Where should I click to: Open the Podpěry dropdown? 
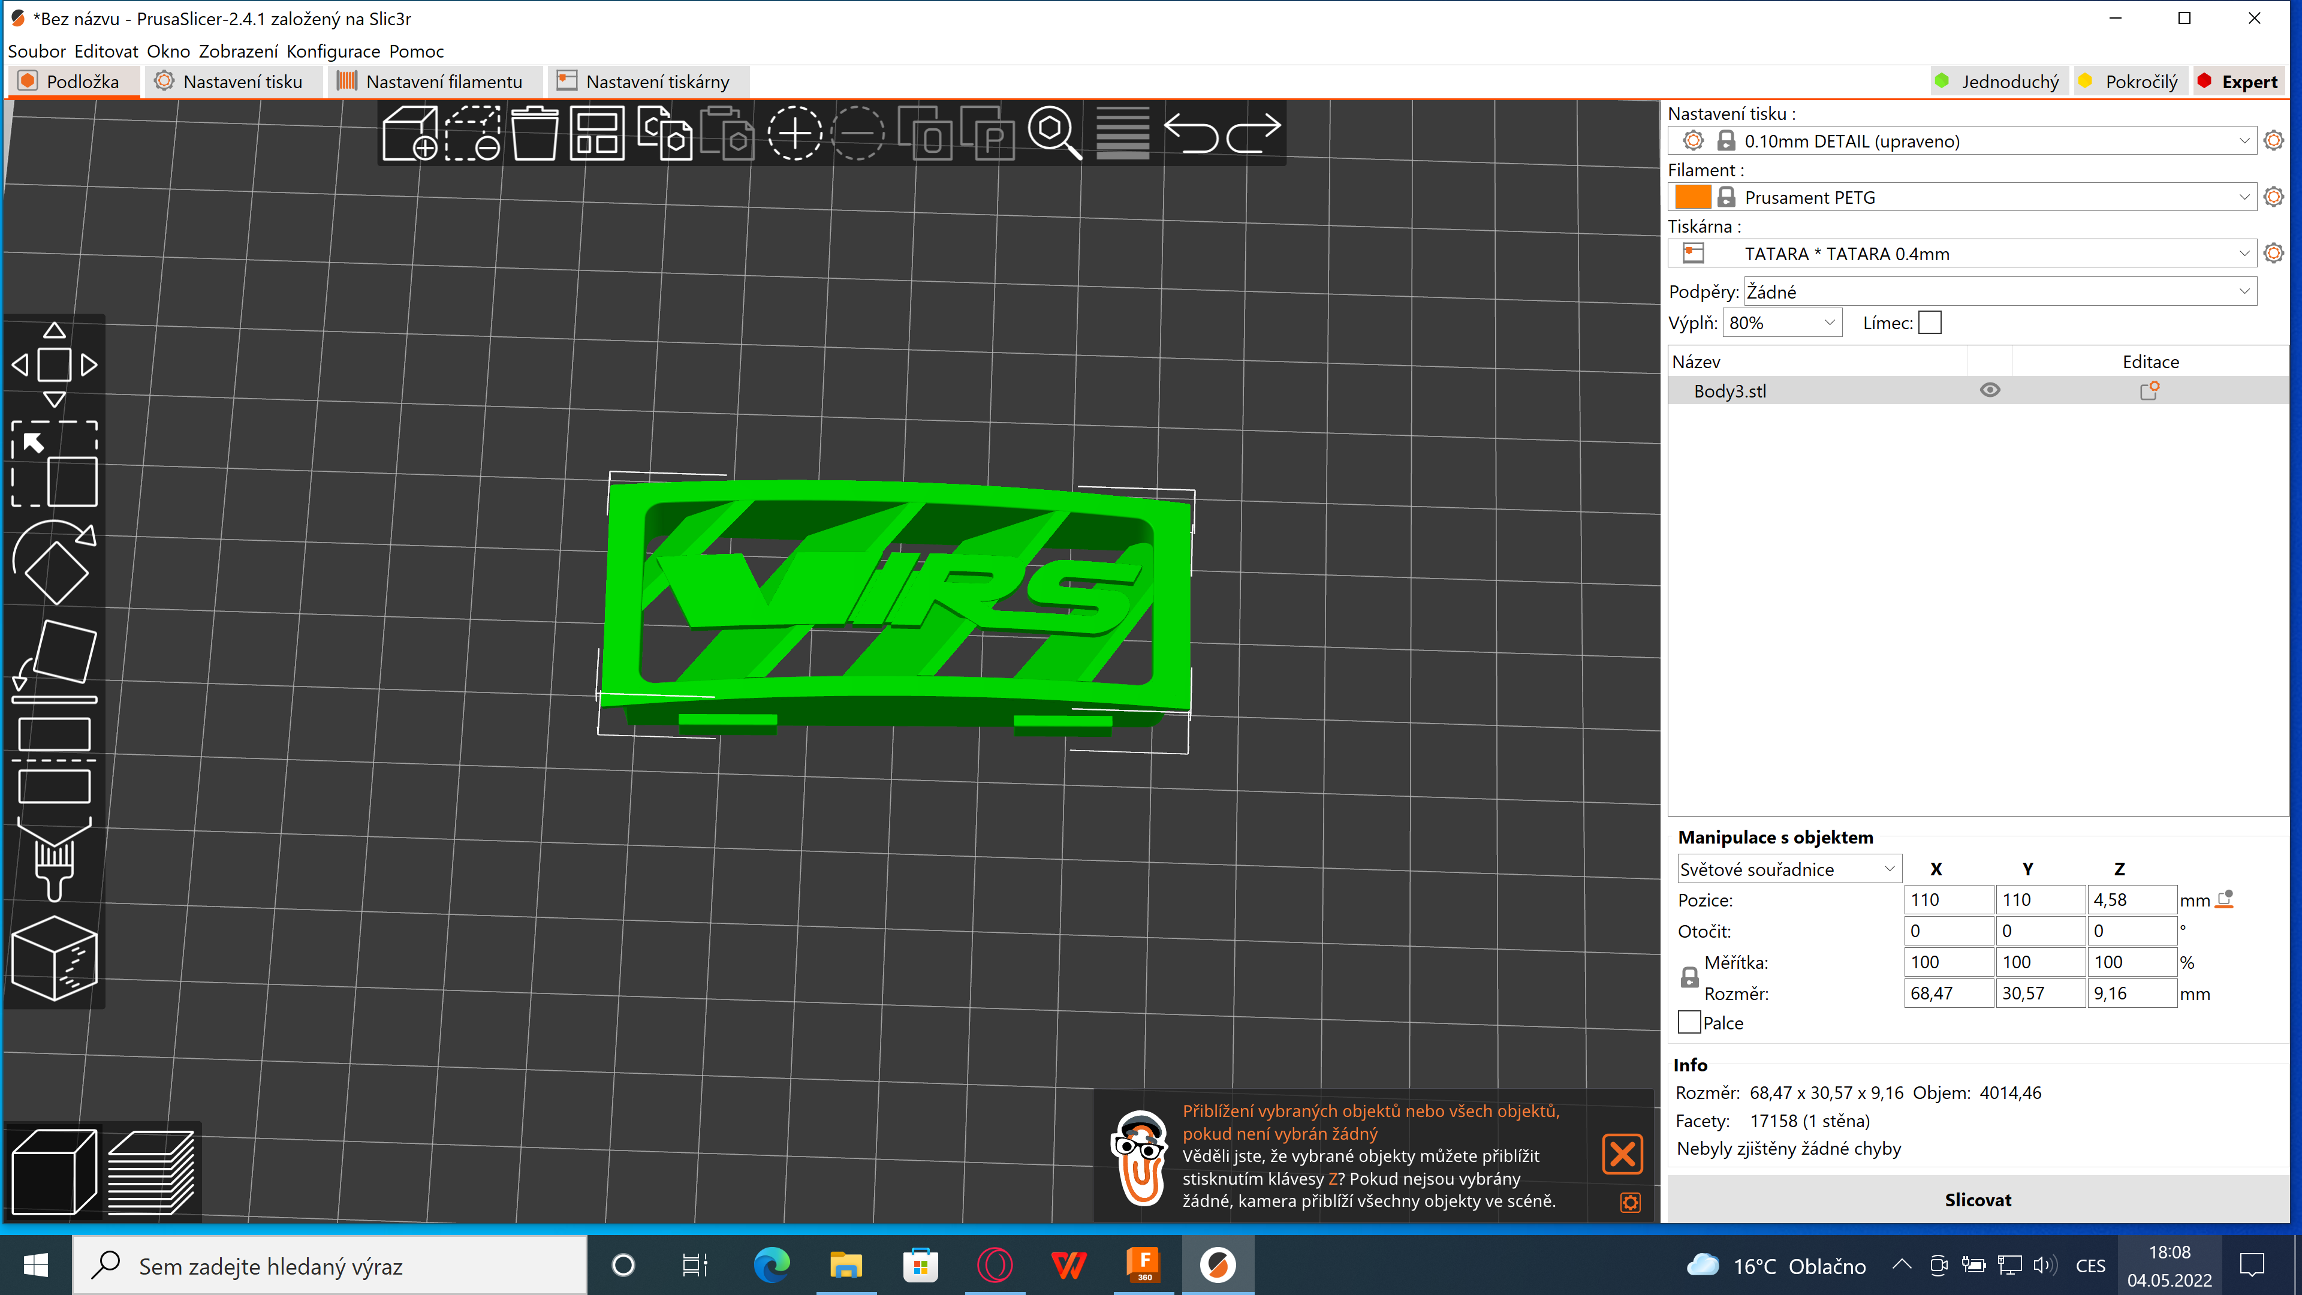[x=2000, y=291]
